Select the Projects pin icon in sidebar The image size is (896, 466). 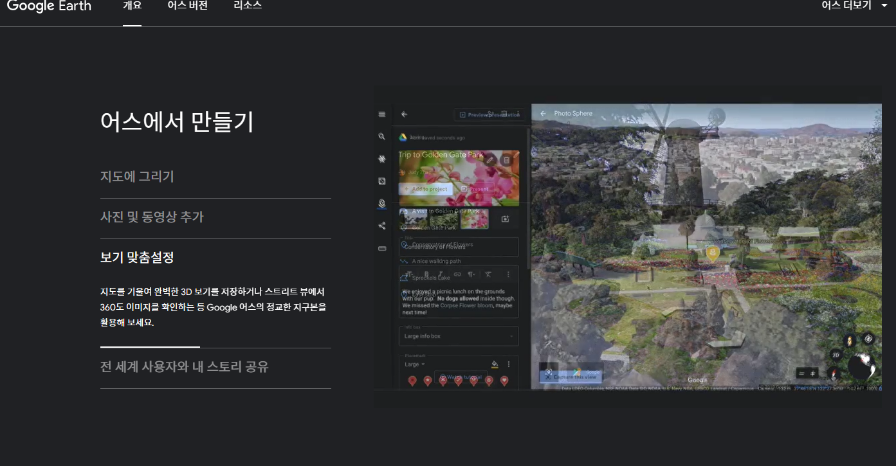382,204
